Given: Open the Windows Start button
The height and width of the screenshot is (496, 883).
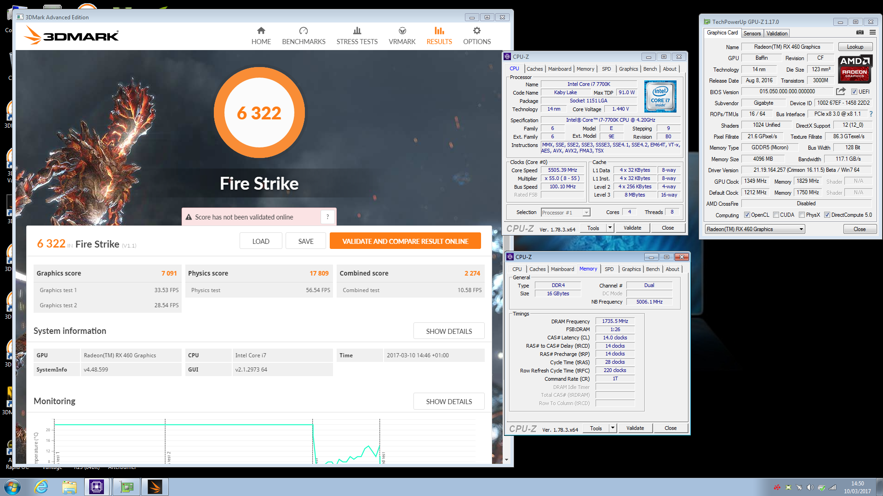Looking at the screenshot, I should pos(12,487).
